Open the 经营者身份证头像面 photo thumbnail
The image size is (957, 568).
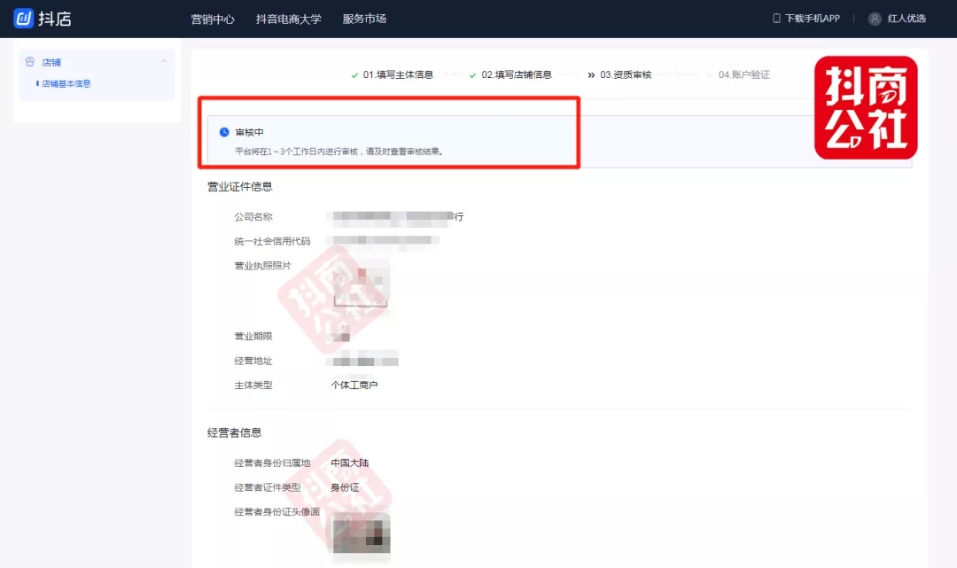361,533
